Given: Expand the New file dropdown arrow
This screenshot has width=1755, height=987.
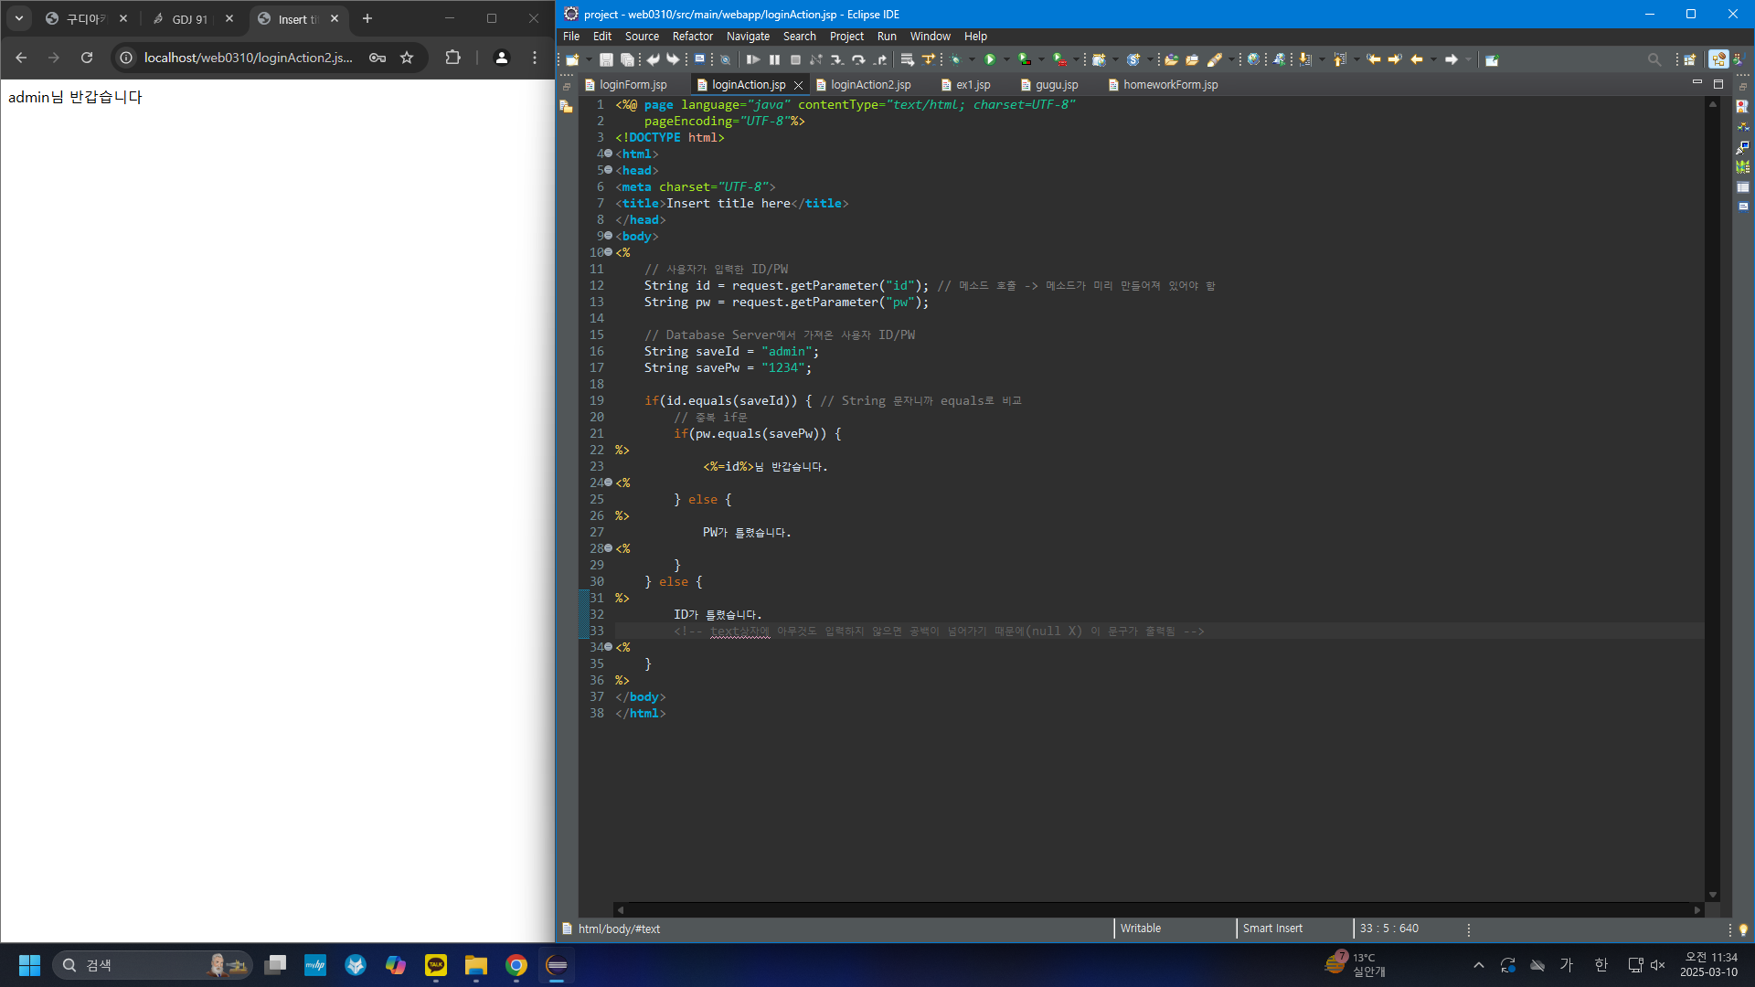Looking at the screenshot, I should pyautogui.click(x=589, y=59).
